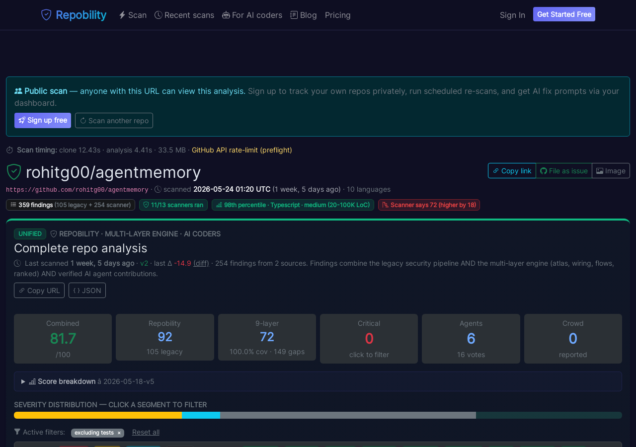Click the bar chart icon in Score breakdown

tap(32, 381)
